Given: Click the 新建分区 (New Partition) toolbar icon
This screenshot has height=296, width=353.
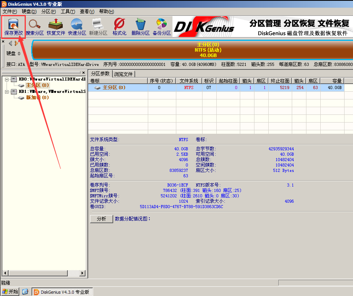Looking at the screenshot, I should coord(98,27).
